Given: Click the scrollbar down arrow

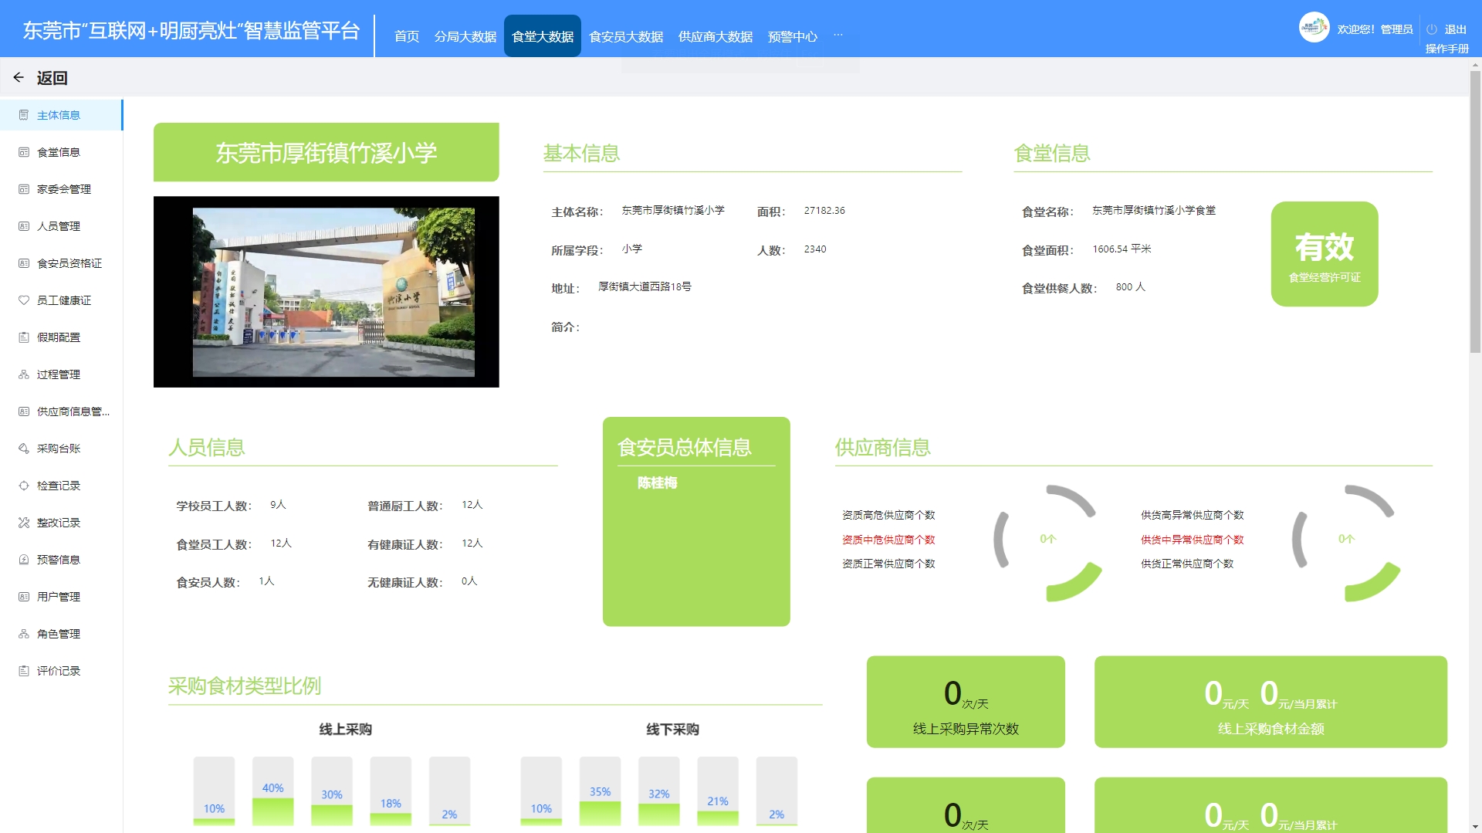Looking at the screenshot, I should point(1475,827).
